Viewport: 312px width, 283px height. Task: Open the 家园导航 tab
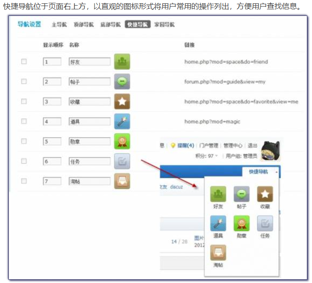(165, 25)
